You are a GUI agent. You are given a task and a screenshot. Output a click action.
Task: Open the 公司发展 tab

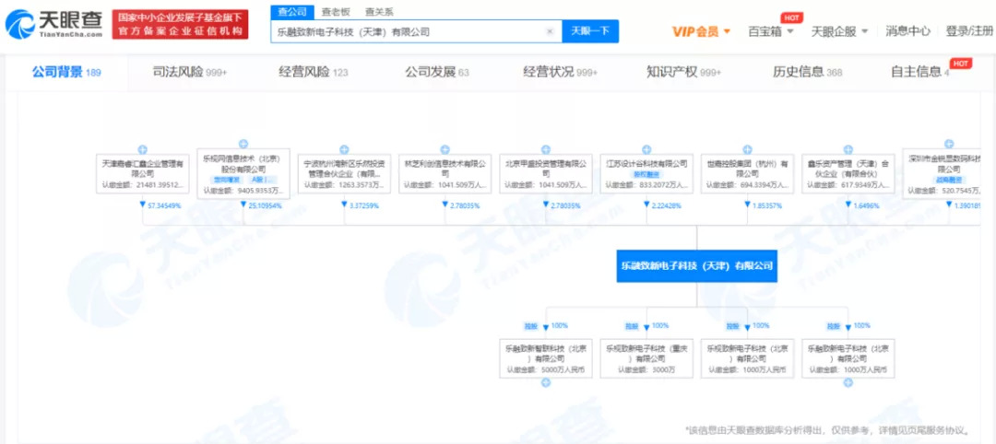click(x=437, y=72)
